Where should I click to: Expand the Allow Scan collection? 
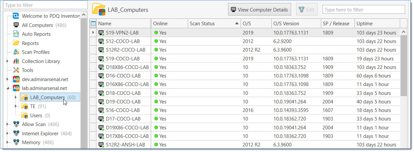click(8, 124)
